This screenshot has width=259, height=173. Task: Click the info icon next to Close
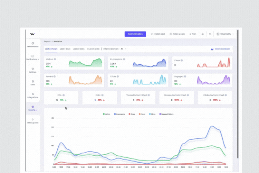point(182,61)
